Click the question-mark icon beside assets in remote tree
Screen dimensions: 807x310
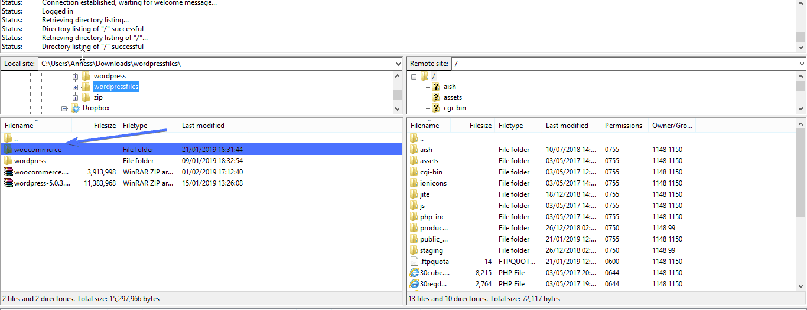[436, 97]
